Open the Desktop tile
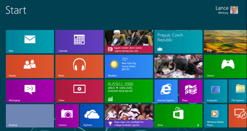Viewport: 247px width, 131px height. [30, 116]
